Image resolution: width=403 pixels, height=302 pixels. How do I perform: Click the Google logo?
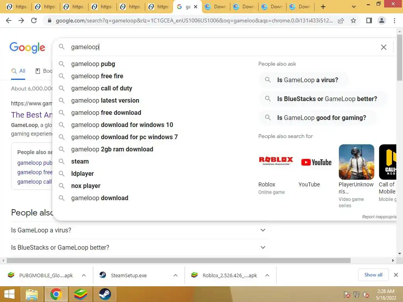[27, 48]
